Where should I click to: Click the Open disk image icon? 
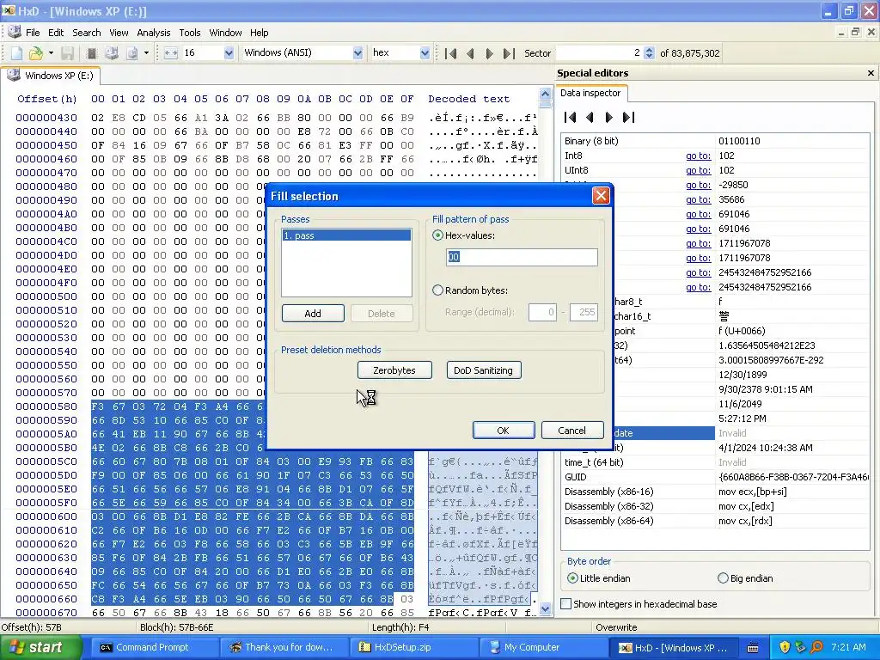tap(131, 53)
